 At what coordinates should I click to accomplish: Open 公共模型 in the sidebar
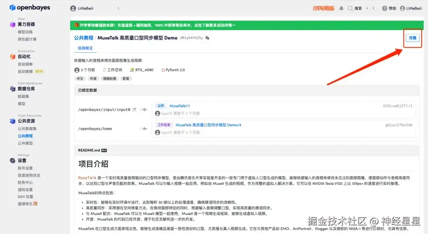click(x=25, y=143)
